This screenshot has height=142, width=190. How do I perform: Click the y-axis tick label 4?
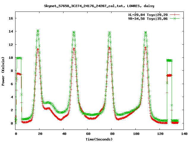tap(12, 97)
